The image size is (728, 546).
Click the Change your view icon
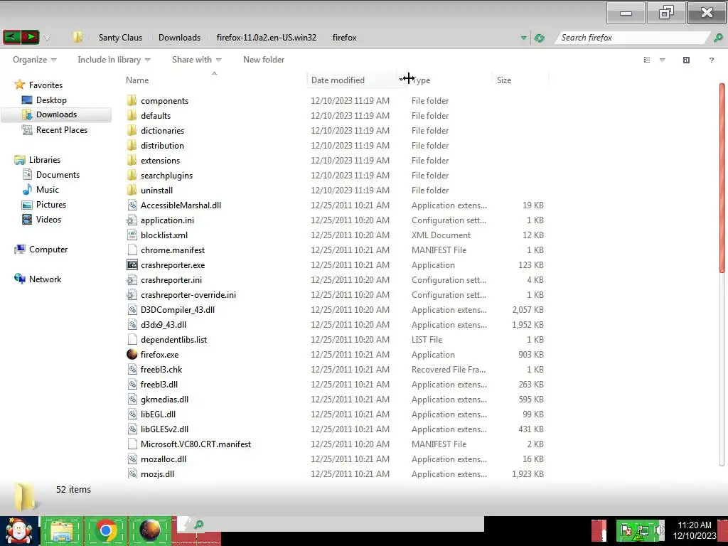pyautogui.click(x=647, y=60)
